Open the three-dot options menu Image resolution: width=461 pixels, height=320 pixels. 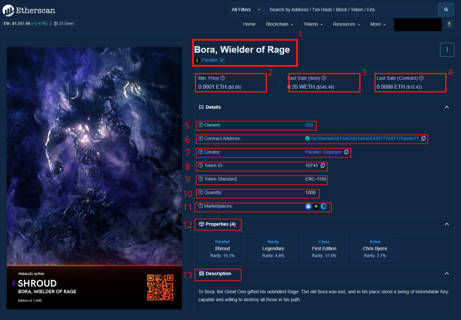(x=447, y=50)
